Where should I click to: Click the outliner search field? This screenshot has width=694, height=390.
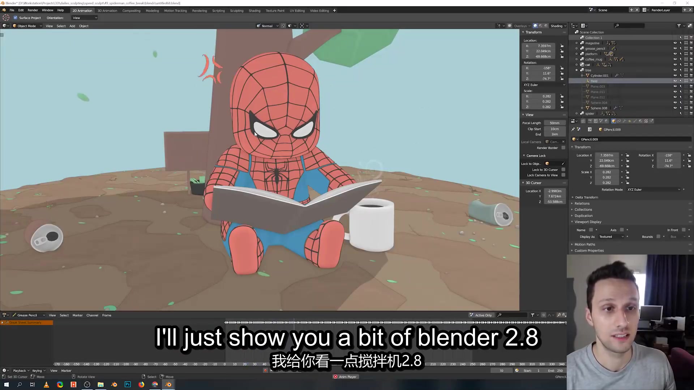[x=629, y=26]
